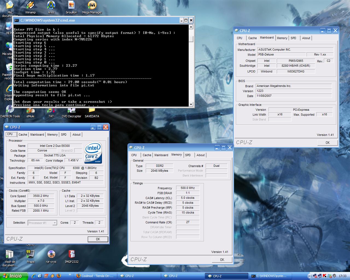Open the Visor de documentos icon

pos(10,258)
